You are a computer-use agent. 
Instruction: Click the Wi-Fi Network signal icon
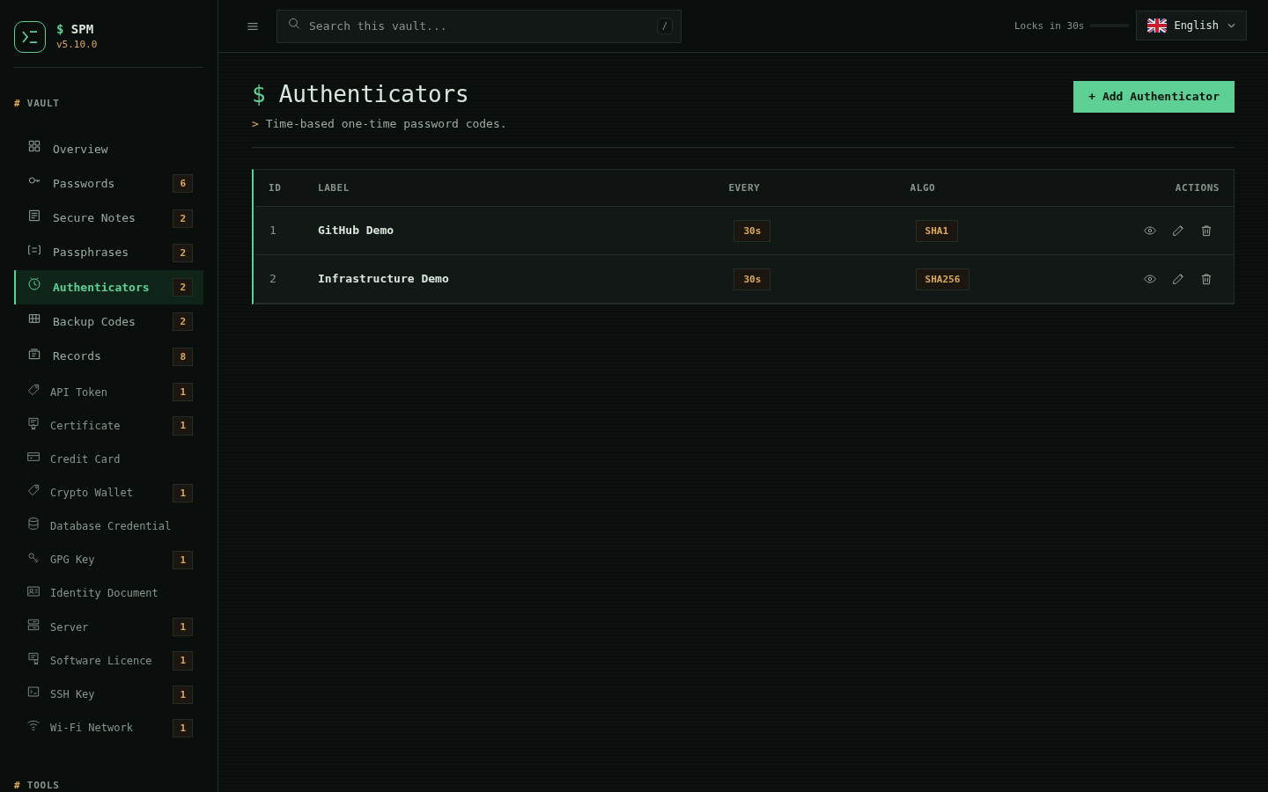(x=33, y=725)
